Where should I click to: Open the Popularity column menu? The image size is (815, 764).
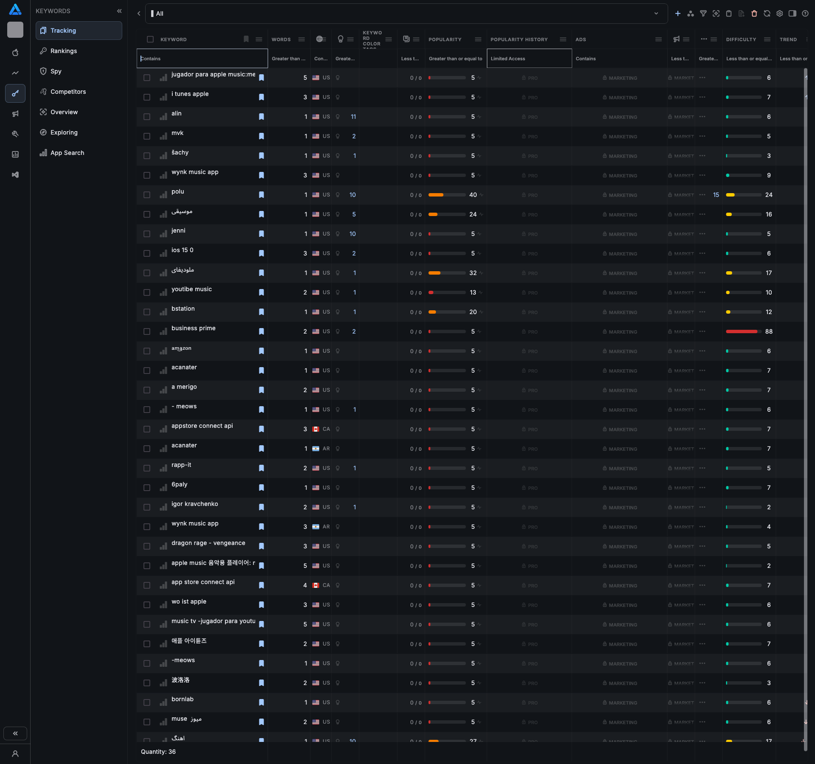(478, 39)
